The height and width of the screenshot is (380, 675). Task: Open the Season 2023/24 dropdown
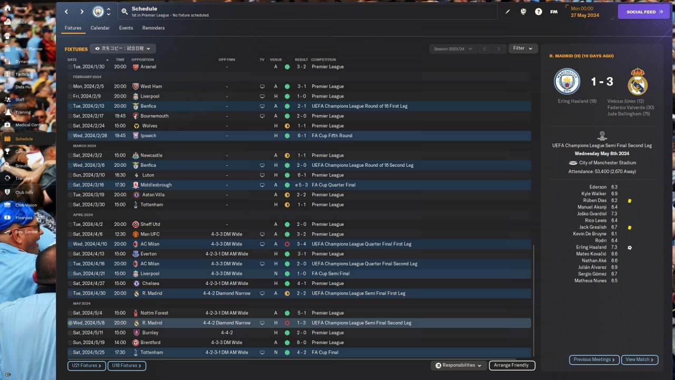(452, 49)
